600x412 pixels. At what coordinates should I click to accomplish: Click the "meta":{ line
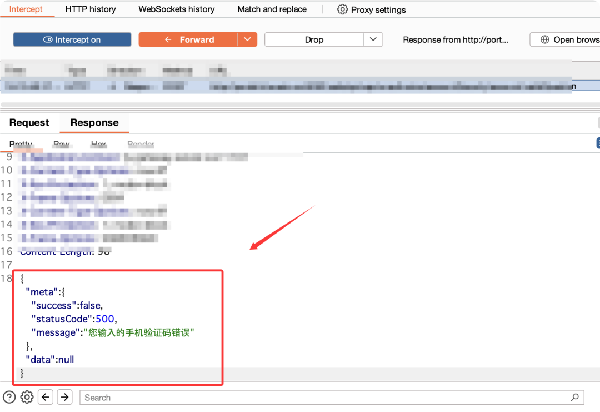tap(45, 292)
